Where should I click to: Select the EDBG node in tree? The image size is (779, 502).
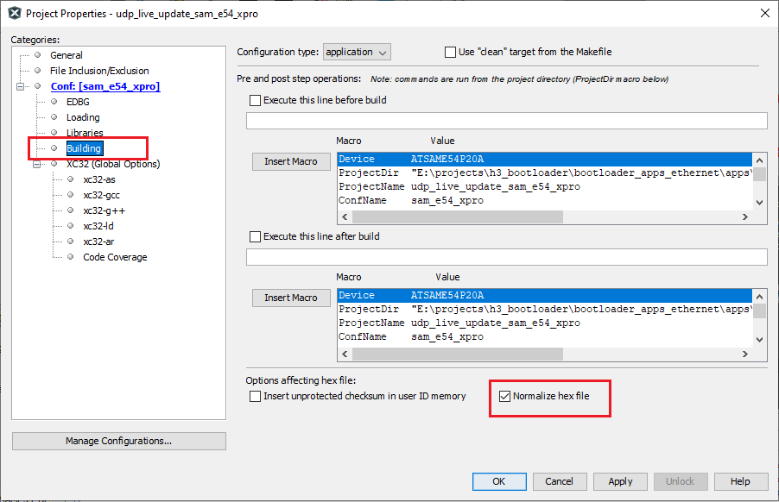(78, 102)
